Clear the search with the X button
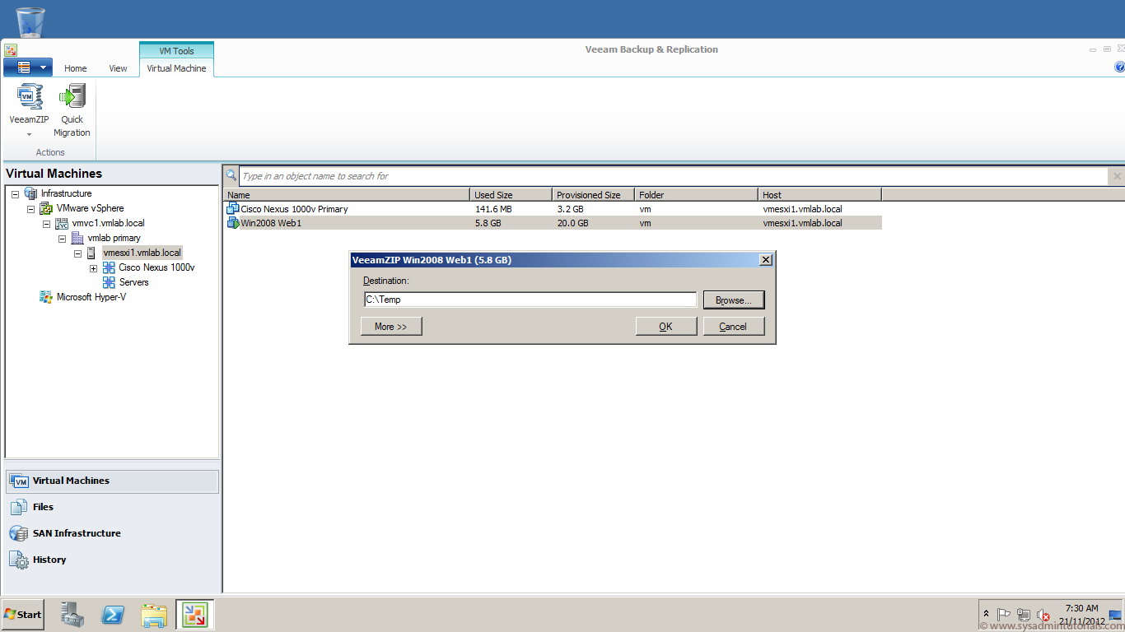The height and width of the screenshot is (632, 1125). tap(1117, 176)
